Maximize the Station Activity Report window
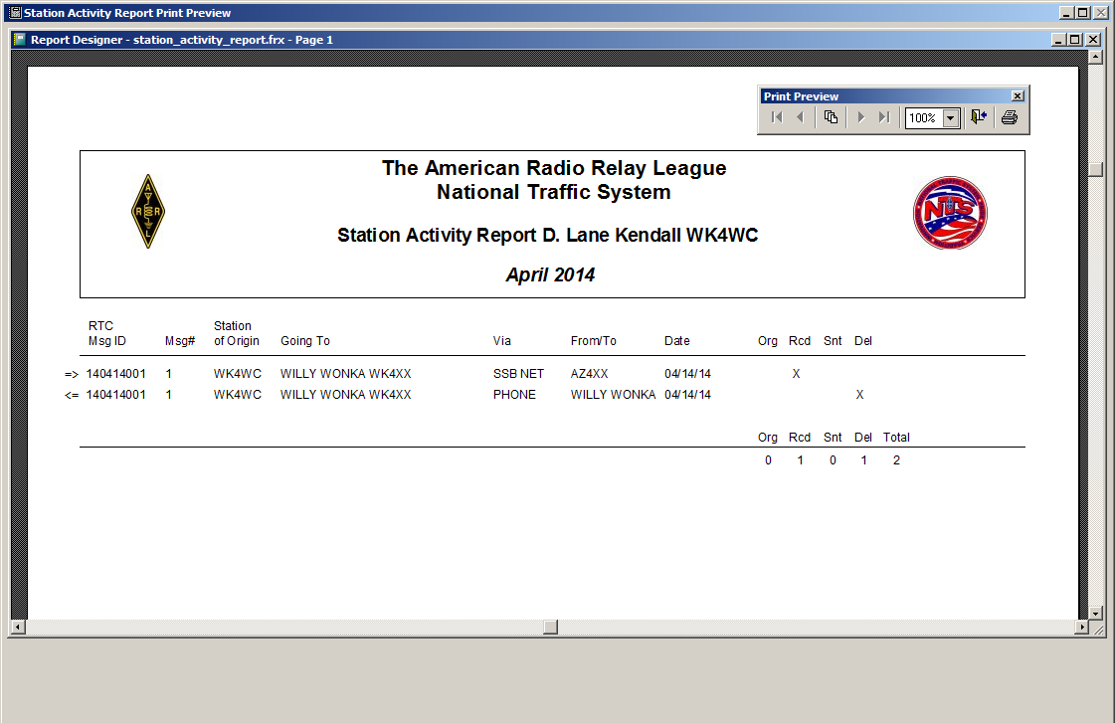The image size is (1115, 723). pos(1082,13)
